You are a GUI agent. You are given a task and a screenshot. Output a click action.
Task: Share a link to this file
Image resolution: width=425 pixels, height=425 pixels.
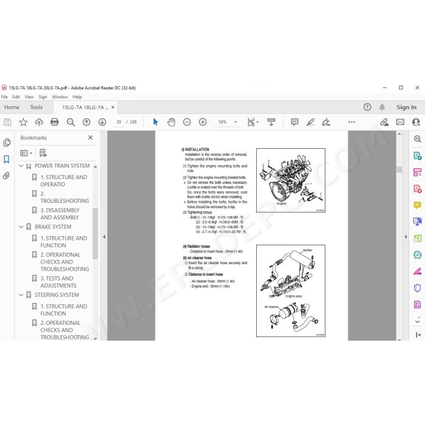[x=384, y=122]
